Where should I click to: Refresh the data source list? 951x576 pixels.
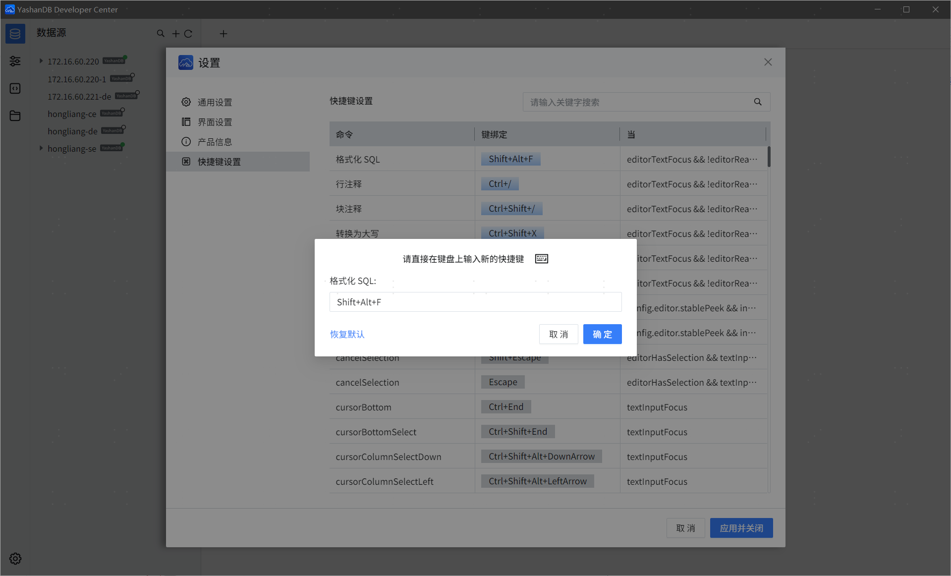coord(188,34)
